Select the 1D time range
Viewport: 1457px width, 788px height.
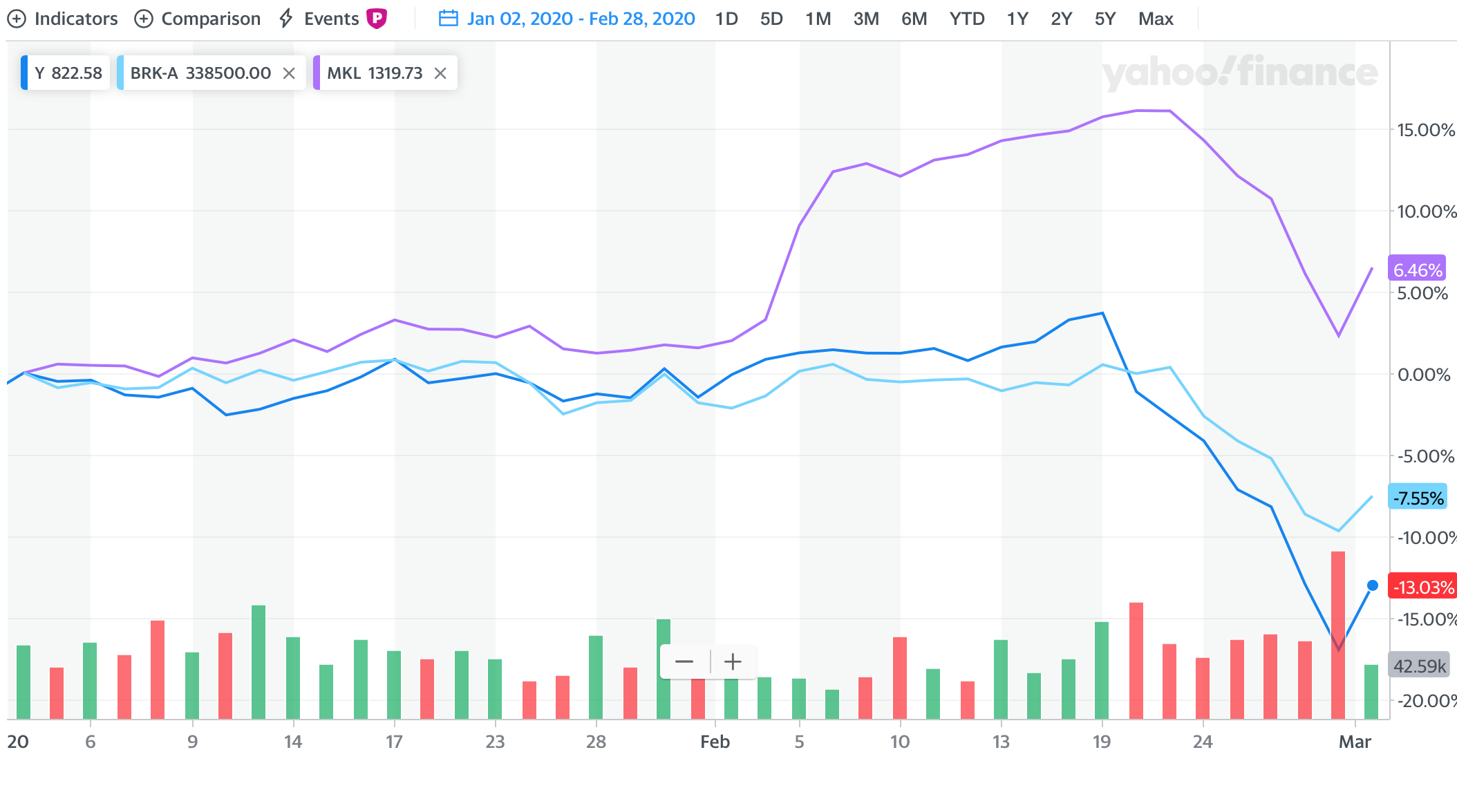point(726,19)
